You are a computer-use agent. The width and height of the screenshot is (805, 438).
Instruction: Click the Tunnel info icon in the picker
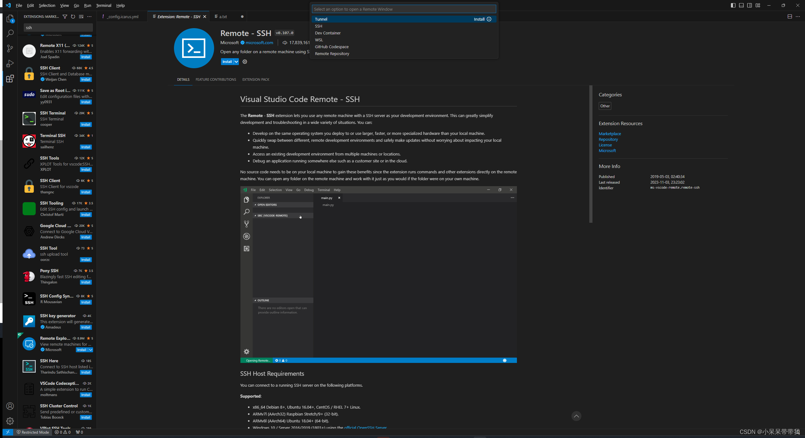pos(489,19)
